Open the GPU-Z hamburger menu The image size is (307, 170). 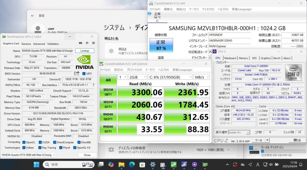93,43
